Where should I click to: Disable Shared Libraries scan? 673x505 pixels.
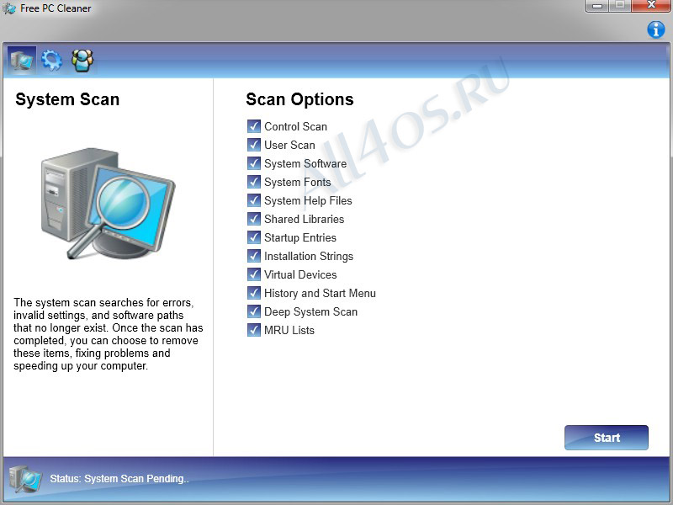254,219
